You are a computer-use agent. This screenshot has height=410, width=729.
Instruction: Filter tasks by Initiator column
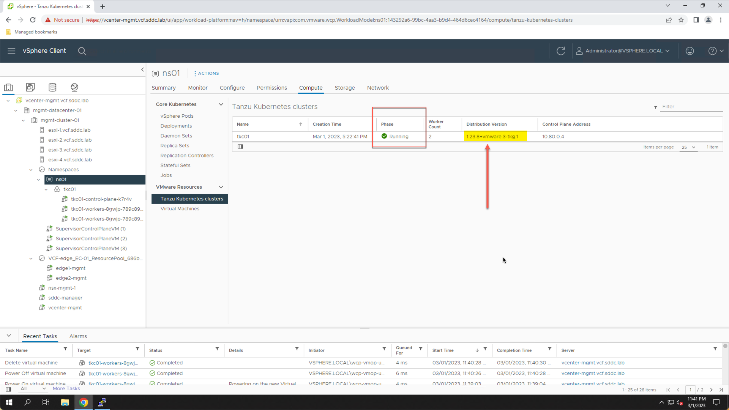click(384, 349)
